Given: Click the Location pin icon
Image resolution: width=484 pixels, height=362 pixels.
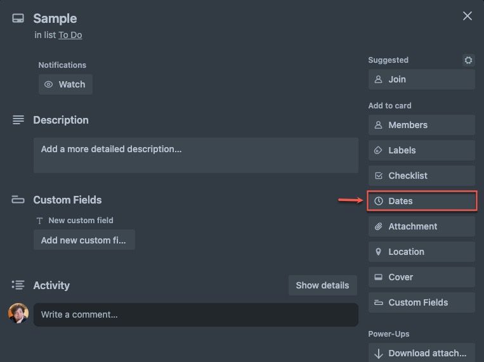Looking at the screenshot, I should pos(378,252).
